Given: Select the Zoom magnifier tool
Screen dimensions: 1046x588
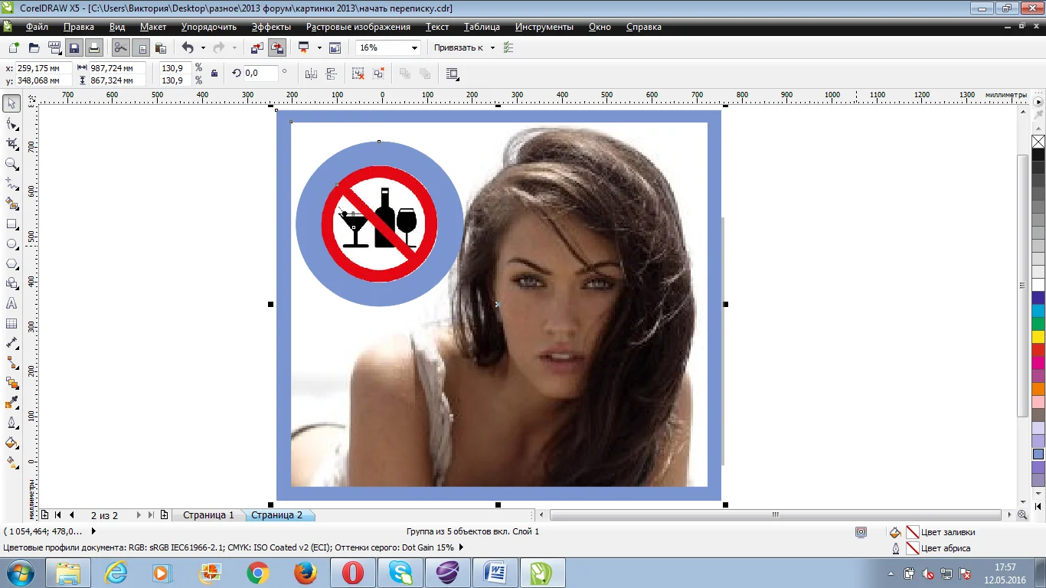Looking at the screenshot, I should click(x=11, y=164).
